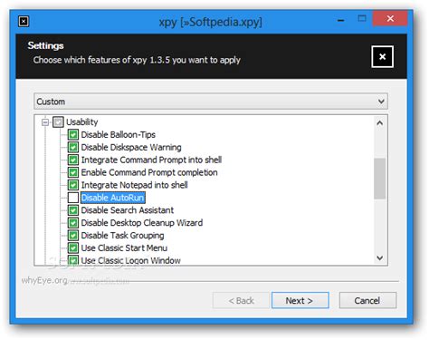Click the white-bordered xpy logo in the Settings banner
Viewport: 429px width, 340px height.
pos(382,56)
